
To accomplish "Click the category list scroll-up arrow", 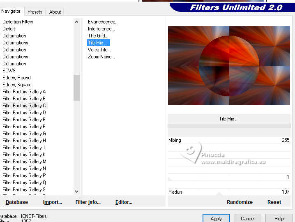I will pyautogui.click(x=76, y=22).
